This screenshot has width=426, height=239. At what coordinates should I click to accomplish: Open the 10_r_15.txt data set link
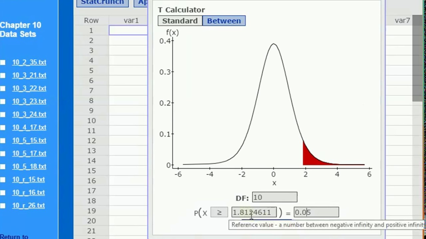coord(28,179)
